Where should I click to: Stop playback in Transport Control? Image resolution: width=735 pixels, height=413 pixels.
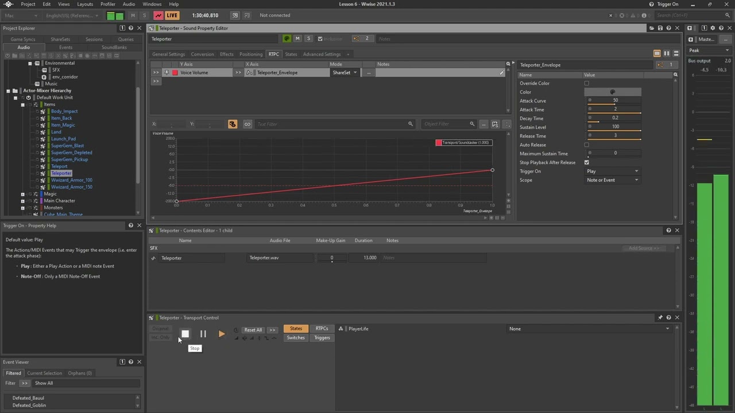185,334
